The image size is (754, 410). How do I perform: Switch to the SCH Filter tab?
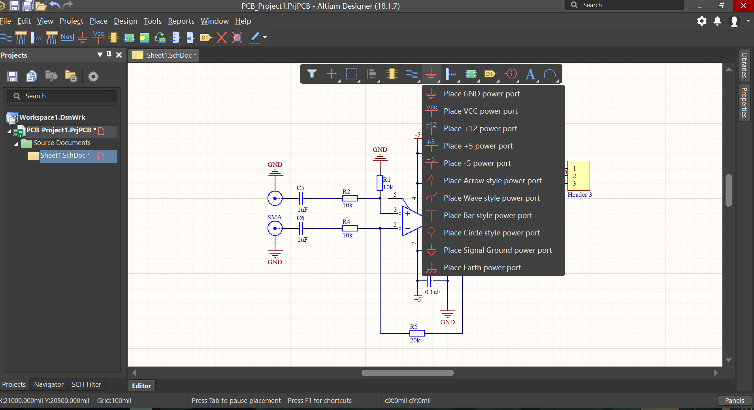click(86, 384)
